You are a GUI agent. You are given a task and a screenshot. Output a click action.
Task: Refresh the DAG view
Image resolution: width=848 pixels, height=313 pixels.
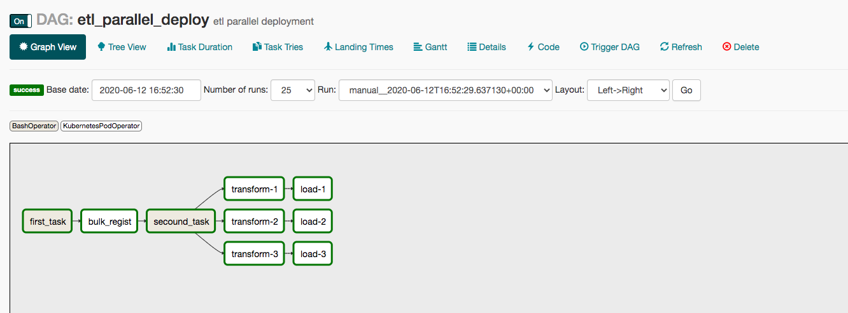(681, 47)
